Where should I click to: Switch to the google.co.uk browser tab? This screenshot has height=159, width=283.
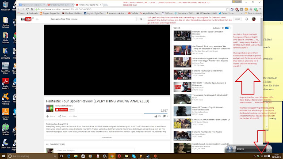tap(32, 5)
